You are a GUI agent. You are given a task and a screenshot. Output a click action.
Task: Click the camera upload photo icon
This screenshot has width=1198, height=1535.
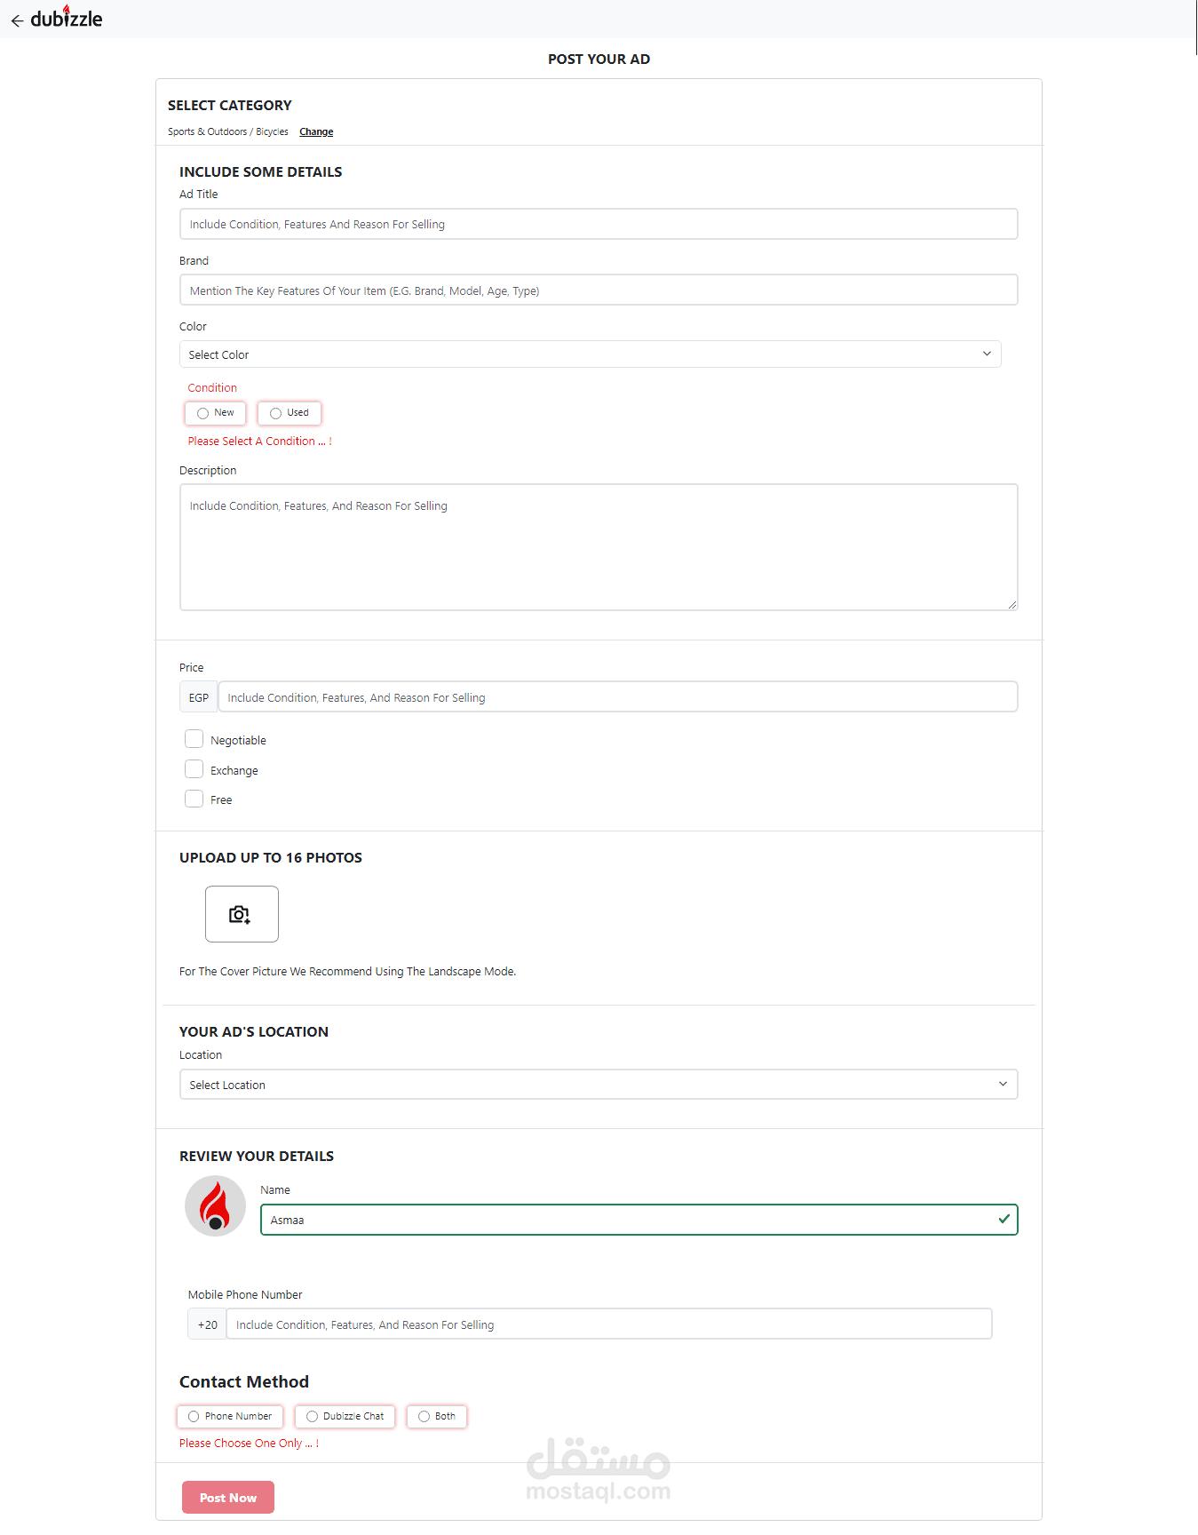pos(242,914)
